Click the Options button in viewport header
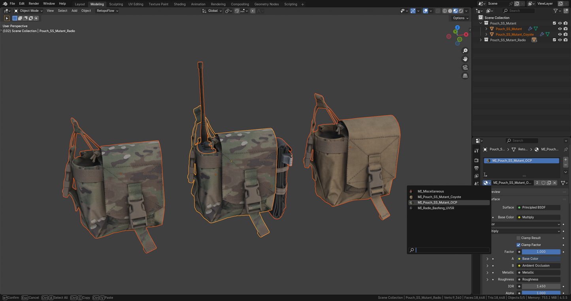The height and width of the screenshot is (301, 571). coord(460,18)
